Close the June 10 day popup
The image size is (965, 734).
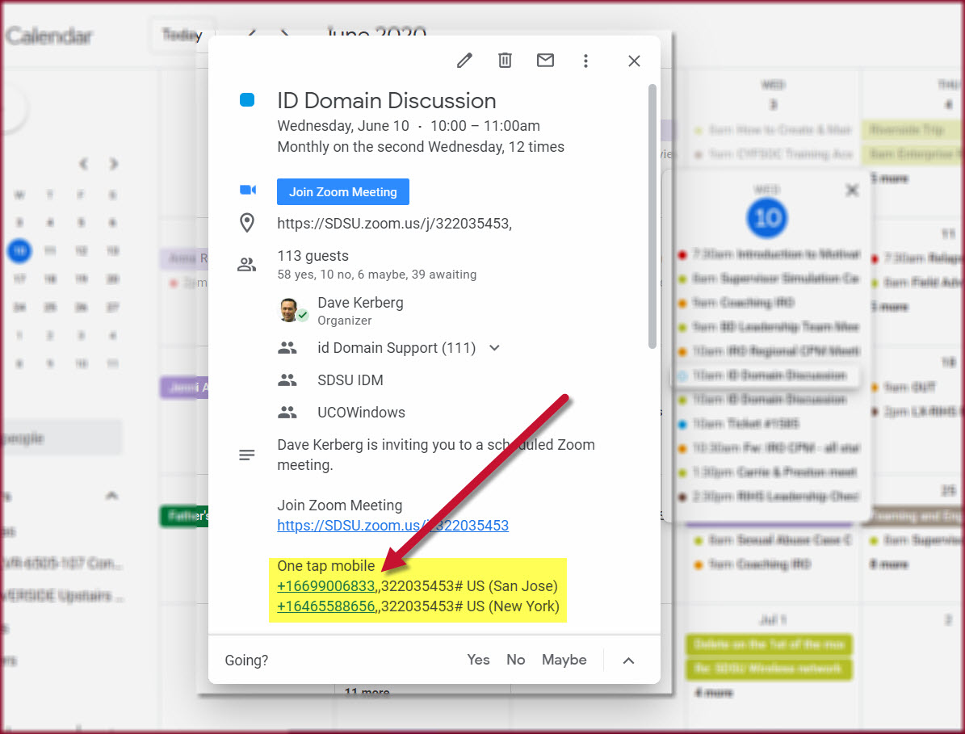pyautogui.click(x=852, y=190)
